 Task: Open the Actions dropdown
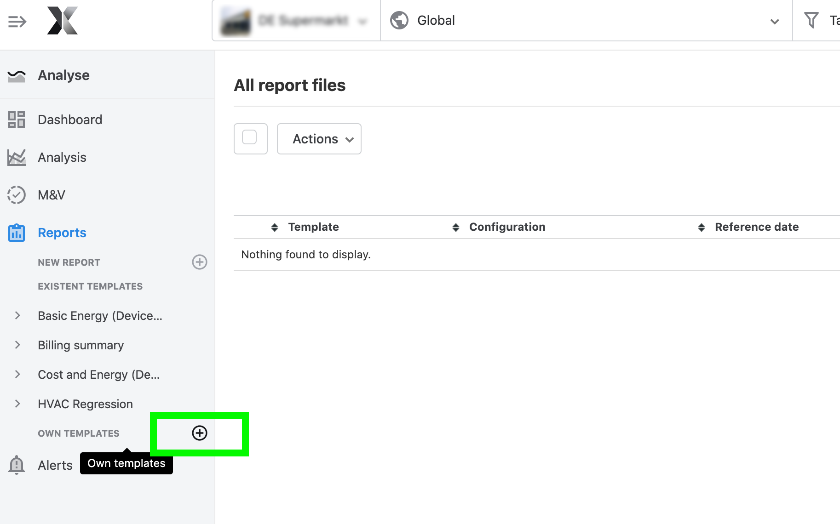point(319,139)
